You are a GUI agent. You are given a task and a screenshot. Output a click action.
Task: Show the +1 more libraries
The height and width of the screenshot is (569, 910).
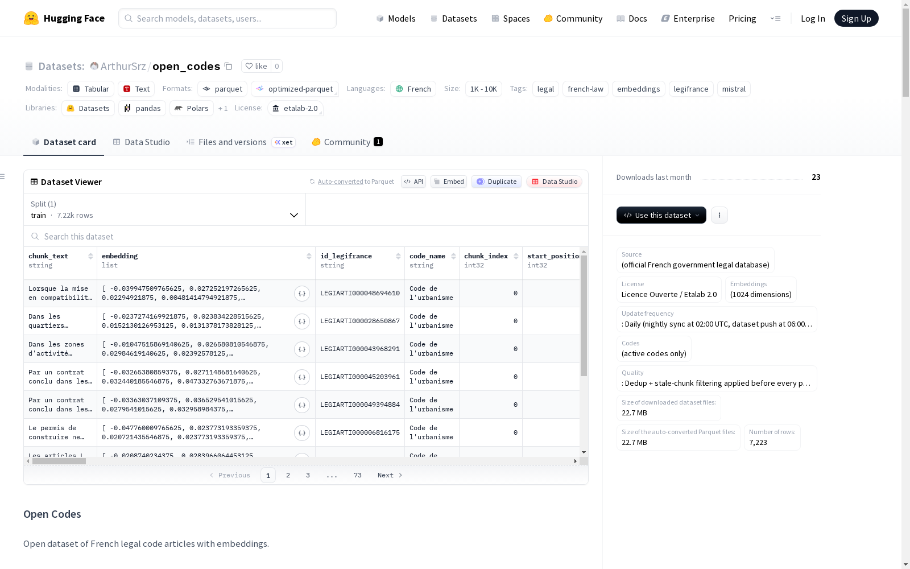[x=223, y=108]
